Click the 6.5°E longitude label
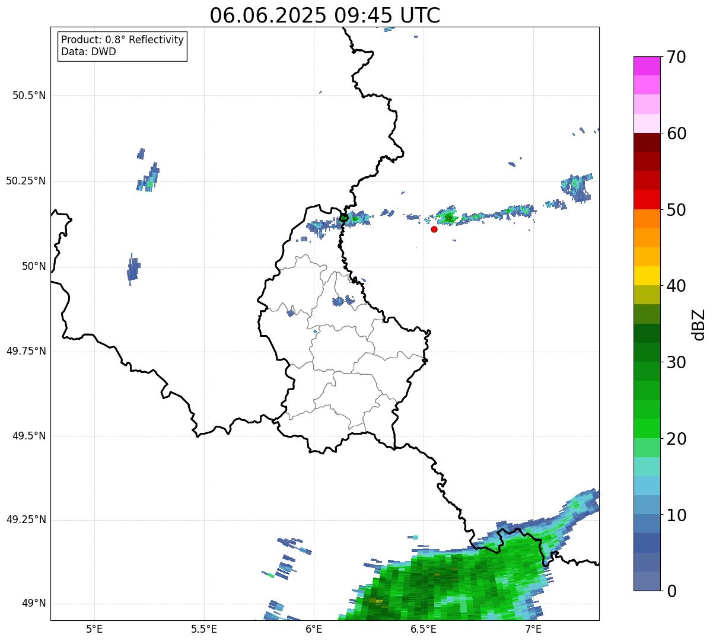Image resolution: width=713 pixels, height=641 pixels. click(424, 629)
